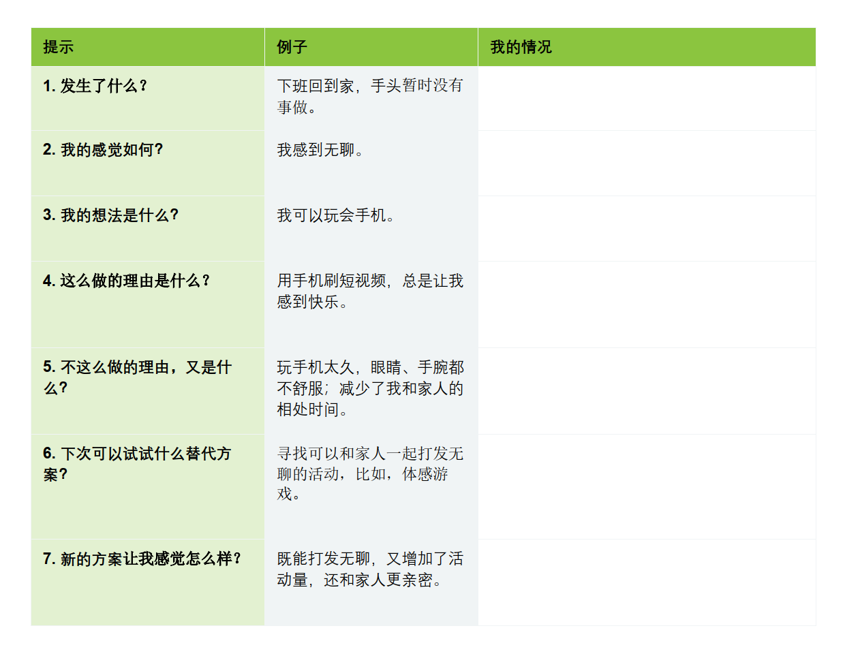This screenshot has height=656, width=845.
Task: Click the header cell "我的情况"
Action: tap(647, 47)
